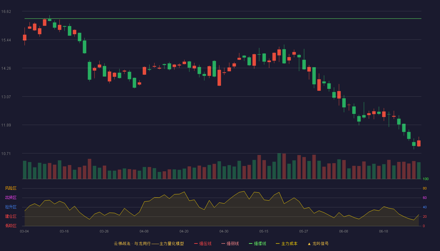Image resolution: width=440 pixels, height=251 pixels.
Task: Click the 15.44 price axis label
Action: (x=6, y=40)
